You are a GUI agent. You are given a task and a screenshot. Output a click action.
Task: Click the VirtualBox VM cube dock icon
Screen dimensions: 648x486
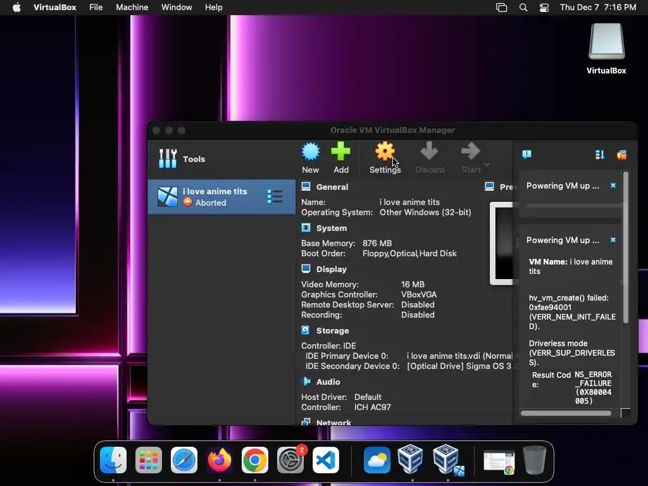(448, 459)
